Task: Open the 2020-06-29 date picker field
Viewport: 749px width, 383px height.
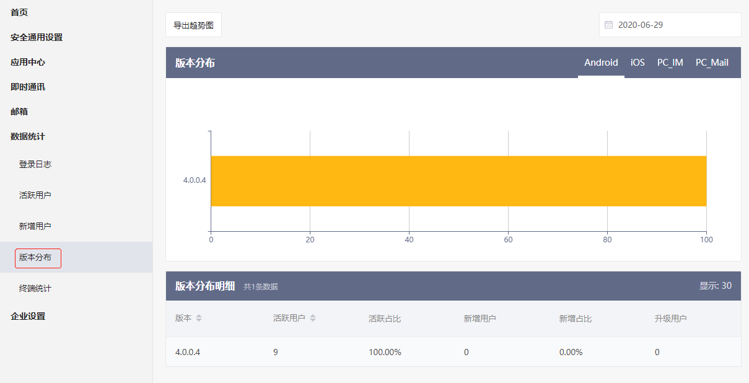Action: (x=670, y=25)
